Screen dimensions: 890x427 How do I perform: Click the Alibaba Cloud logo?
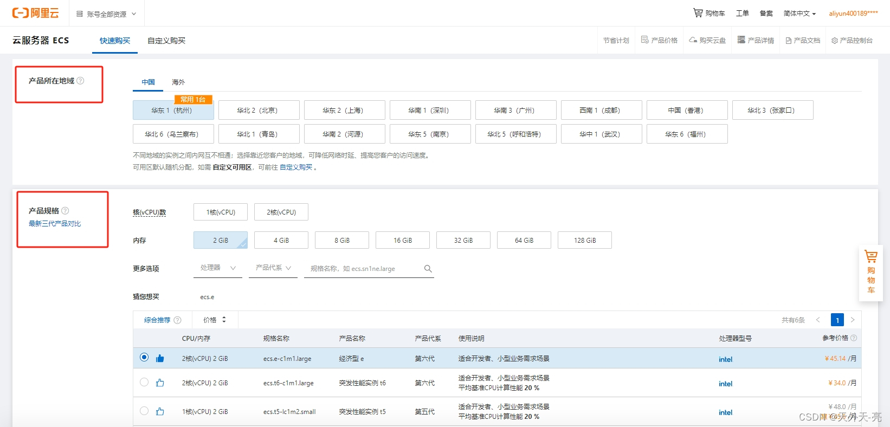[x=36, y=13]
